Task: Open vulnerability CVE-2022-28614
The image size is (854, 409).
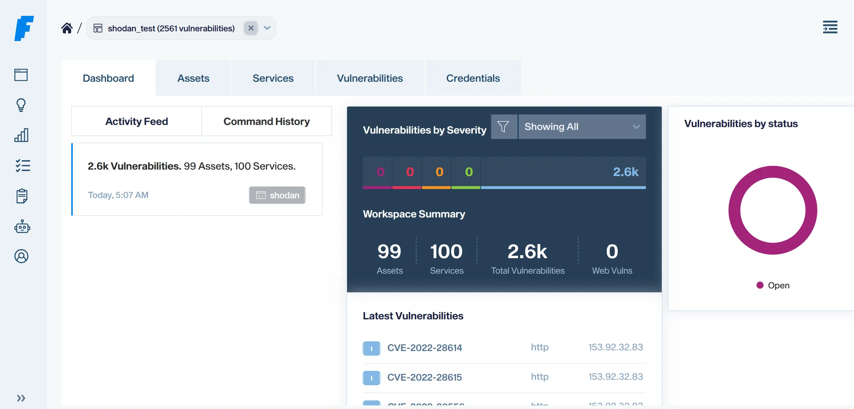Action: click(425, 348)
